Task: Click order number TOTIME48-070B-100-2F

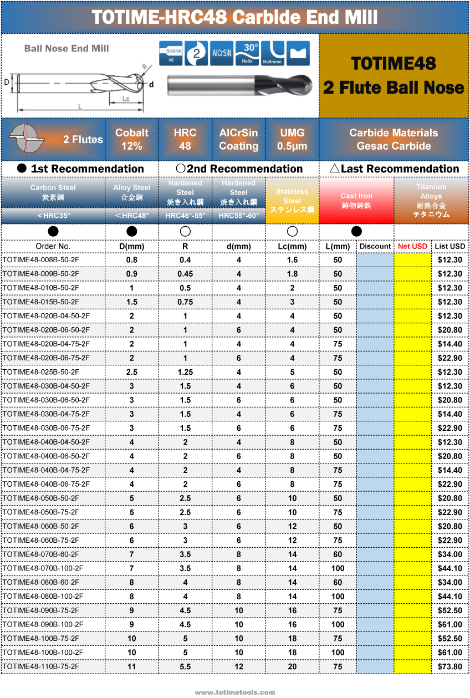Action: (x=43, y=568)
